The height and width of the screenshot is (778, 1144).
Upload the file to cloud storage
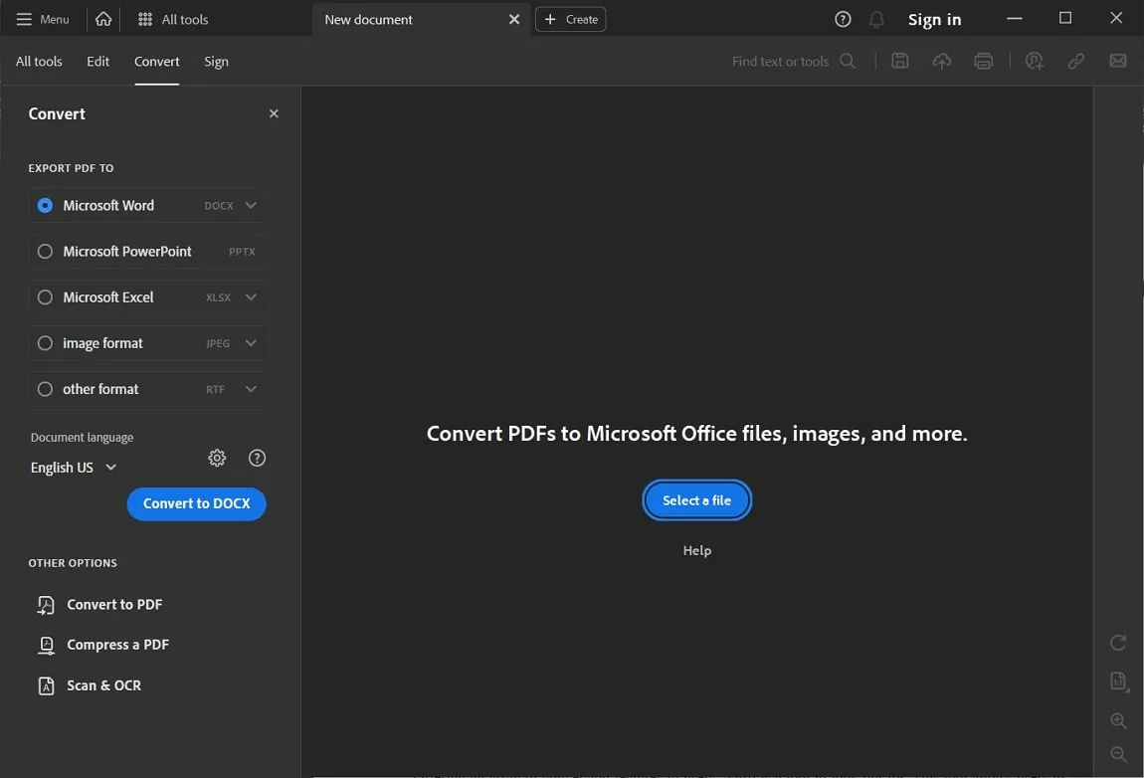click(x=941, y=61)
